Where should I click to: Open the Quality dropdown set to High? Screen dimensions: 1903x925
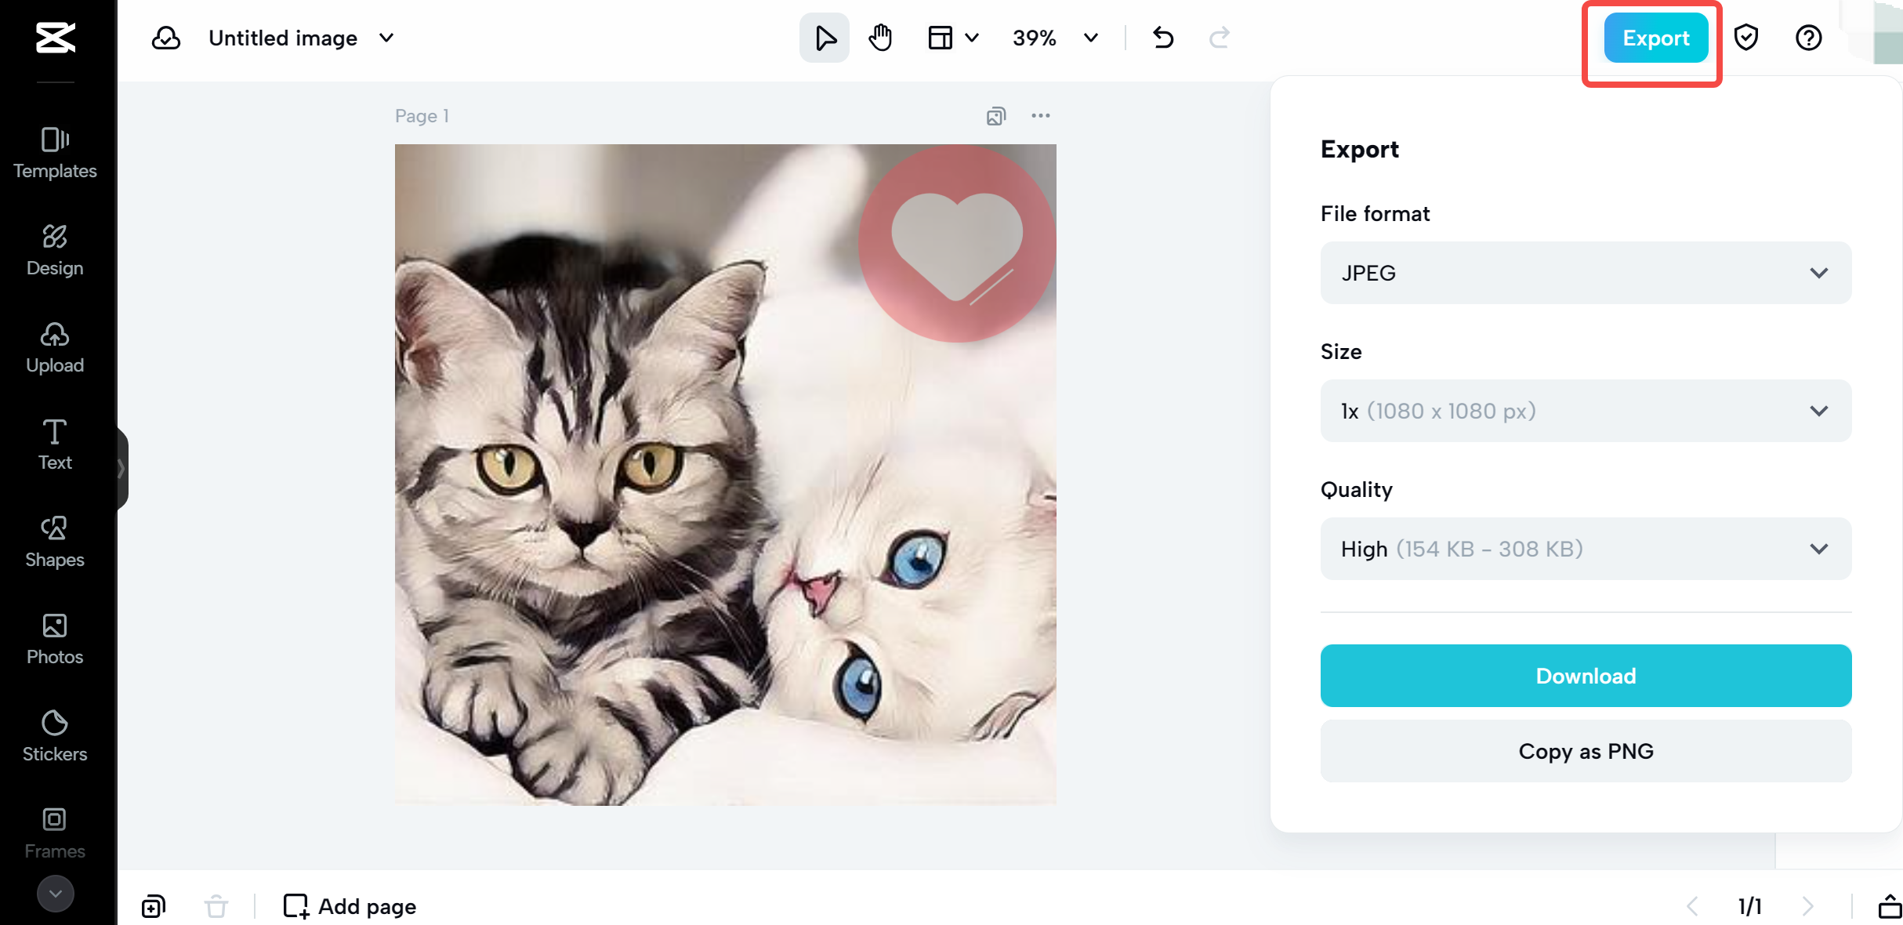pos(1584,549)
